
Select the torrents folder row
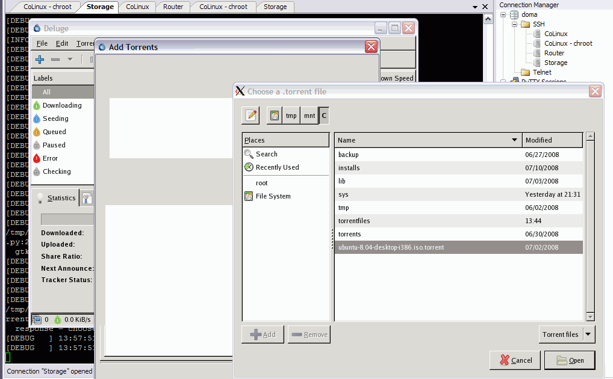pyautogui.click(x=459, y=235)
